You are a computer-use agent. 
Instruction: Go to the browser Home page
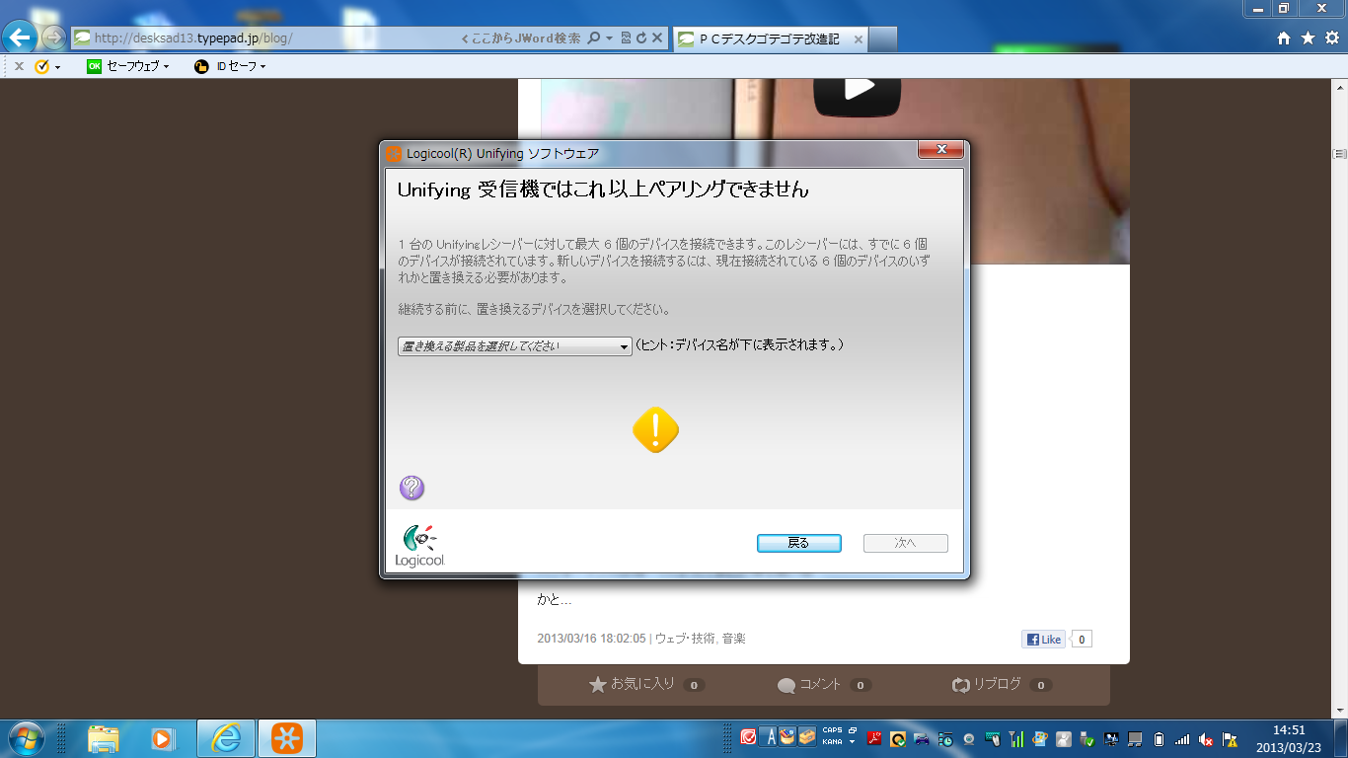(1284, 38)
